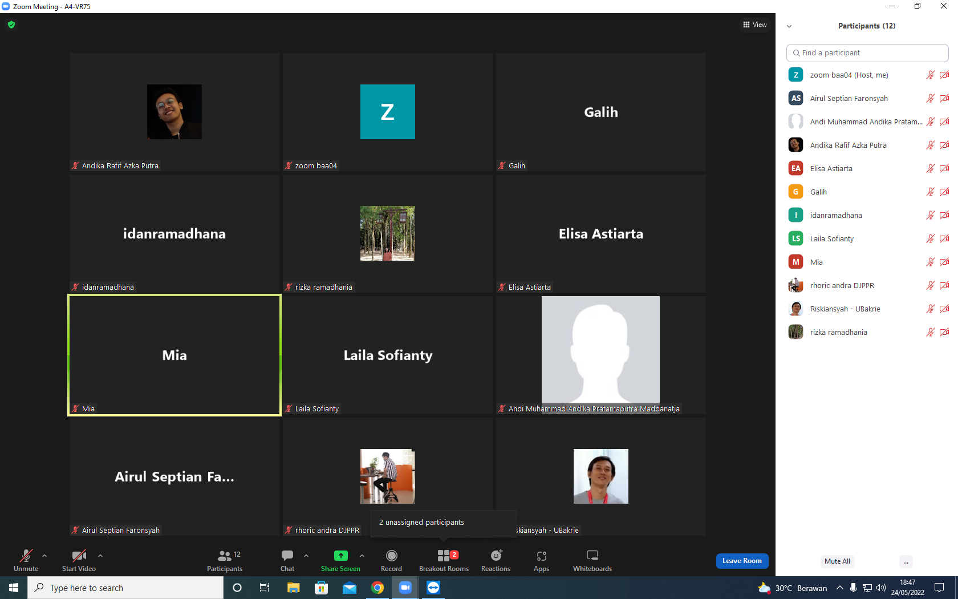The width and height of the screenshot is (958, 599).
Task: Start recording with Record button
Action: 391,560
